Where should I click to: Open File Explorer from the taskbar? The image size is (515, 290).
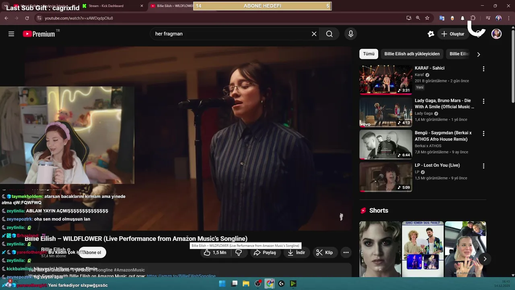(246, 284)
